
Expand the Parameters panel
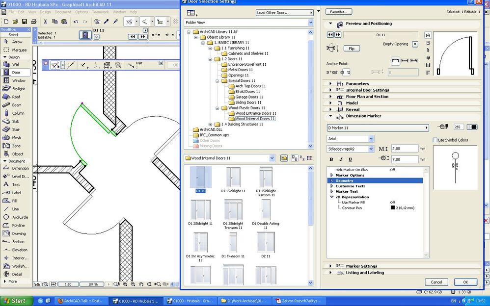click(330, 84)
